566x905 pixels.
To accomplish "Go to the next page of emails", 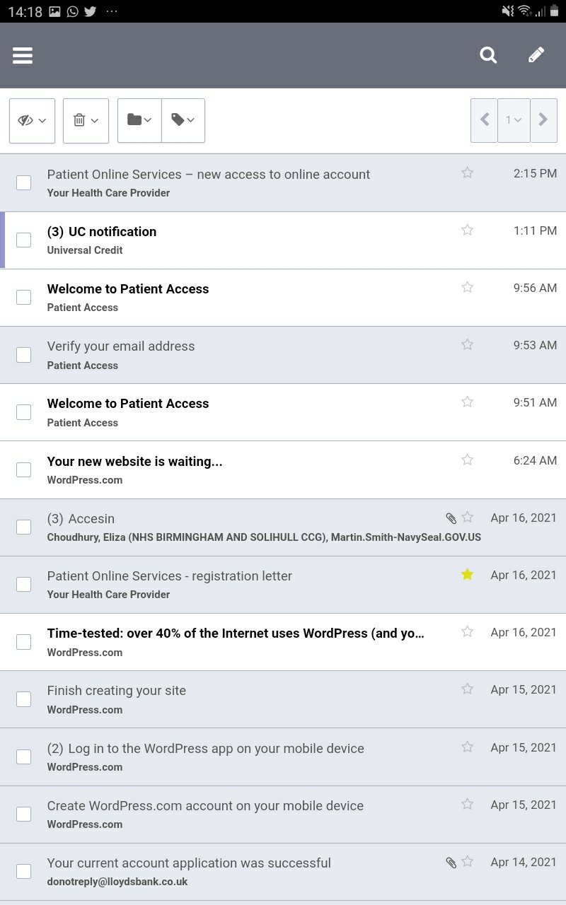I will [x=543, y=120].
